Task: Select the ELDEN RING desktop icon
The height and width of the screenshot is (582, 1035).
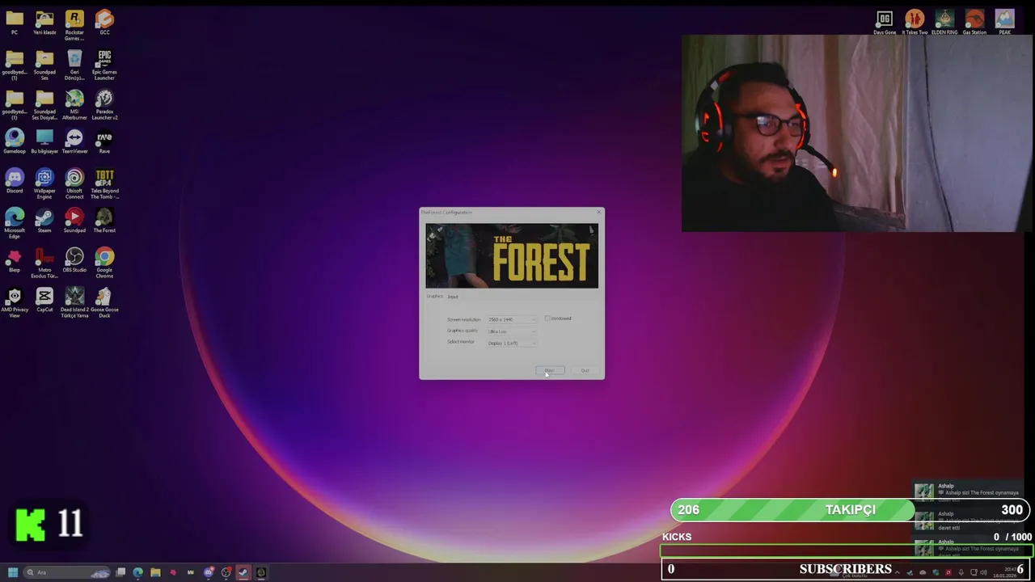Action: pos(944,22)
